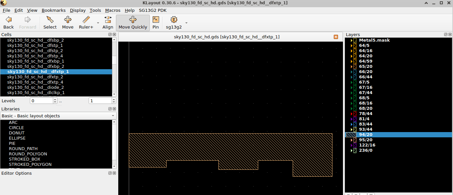Viewport: 453px width, 195px height.
Task: Pick ROUND_POLYGON from the library list
Action: pos(28,154)
